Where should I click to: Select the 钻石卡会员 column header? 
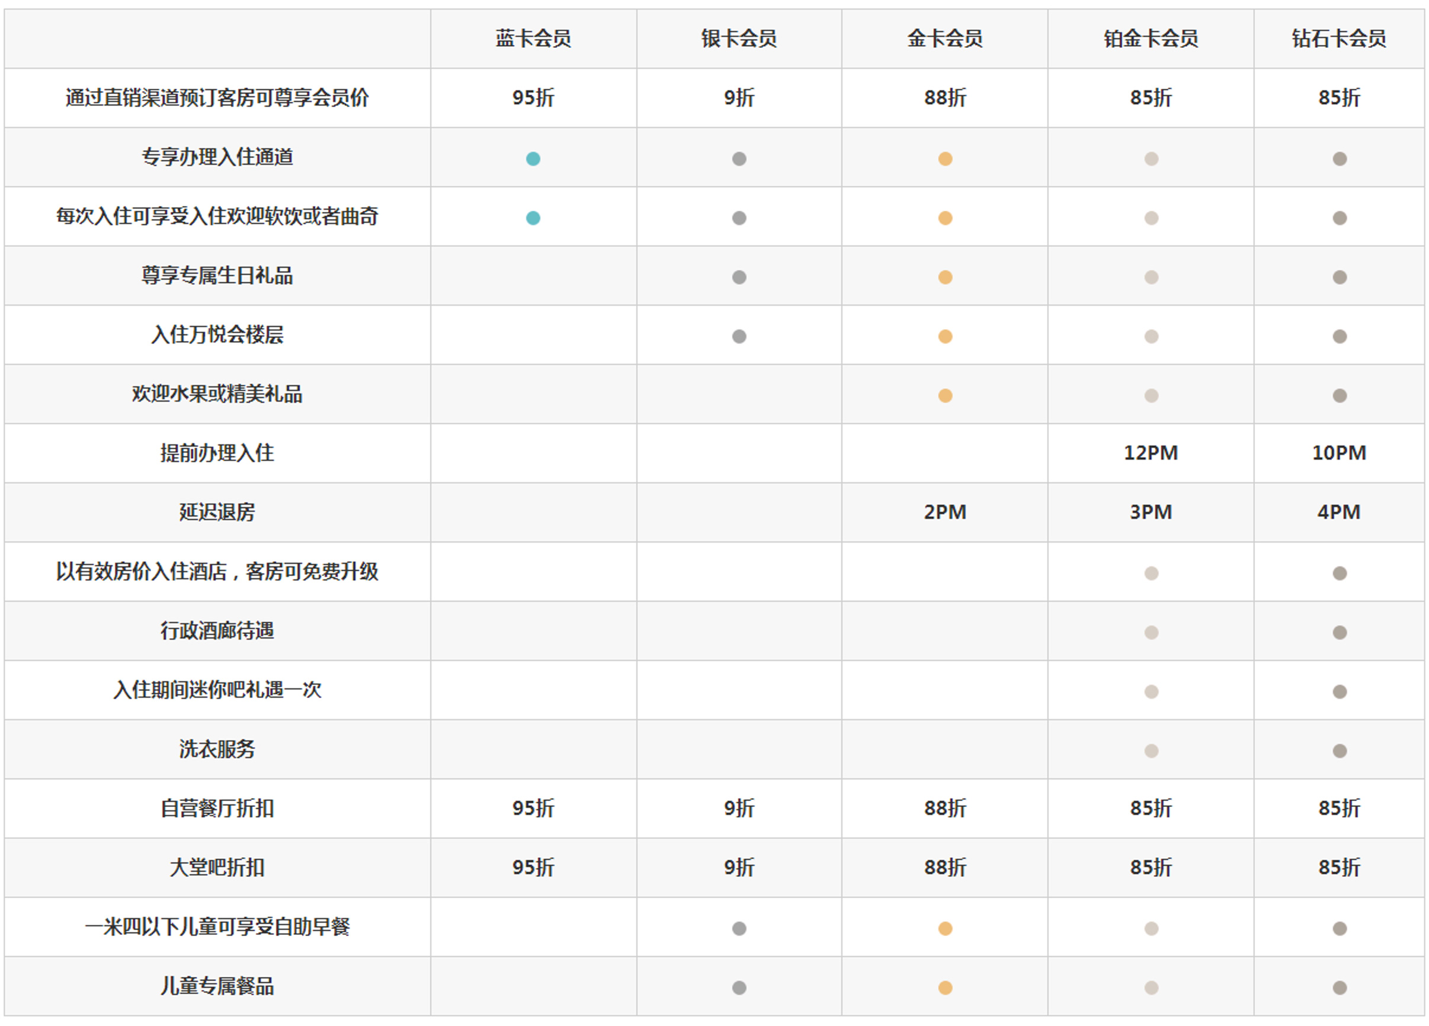click(1339, 39)
